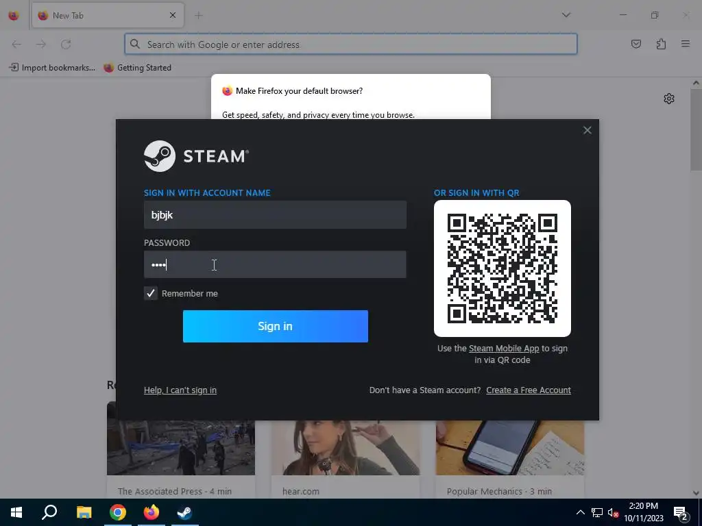
Task: Open the muted volume tray icon
Action: pos(613,512)
